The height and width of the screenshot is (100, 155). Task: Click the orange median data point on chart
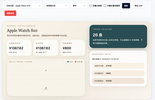46,70
